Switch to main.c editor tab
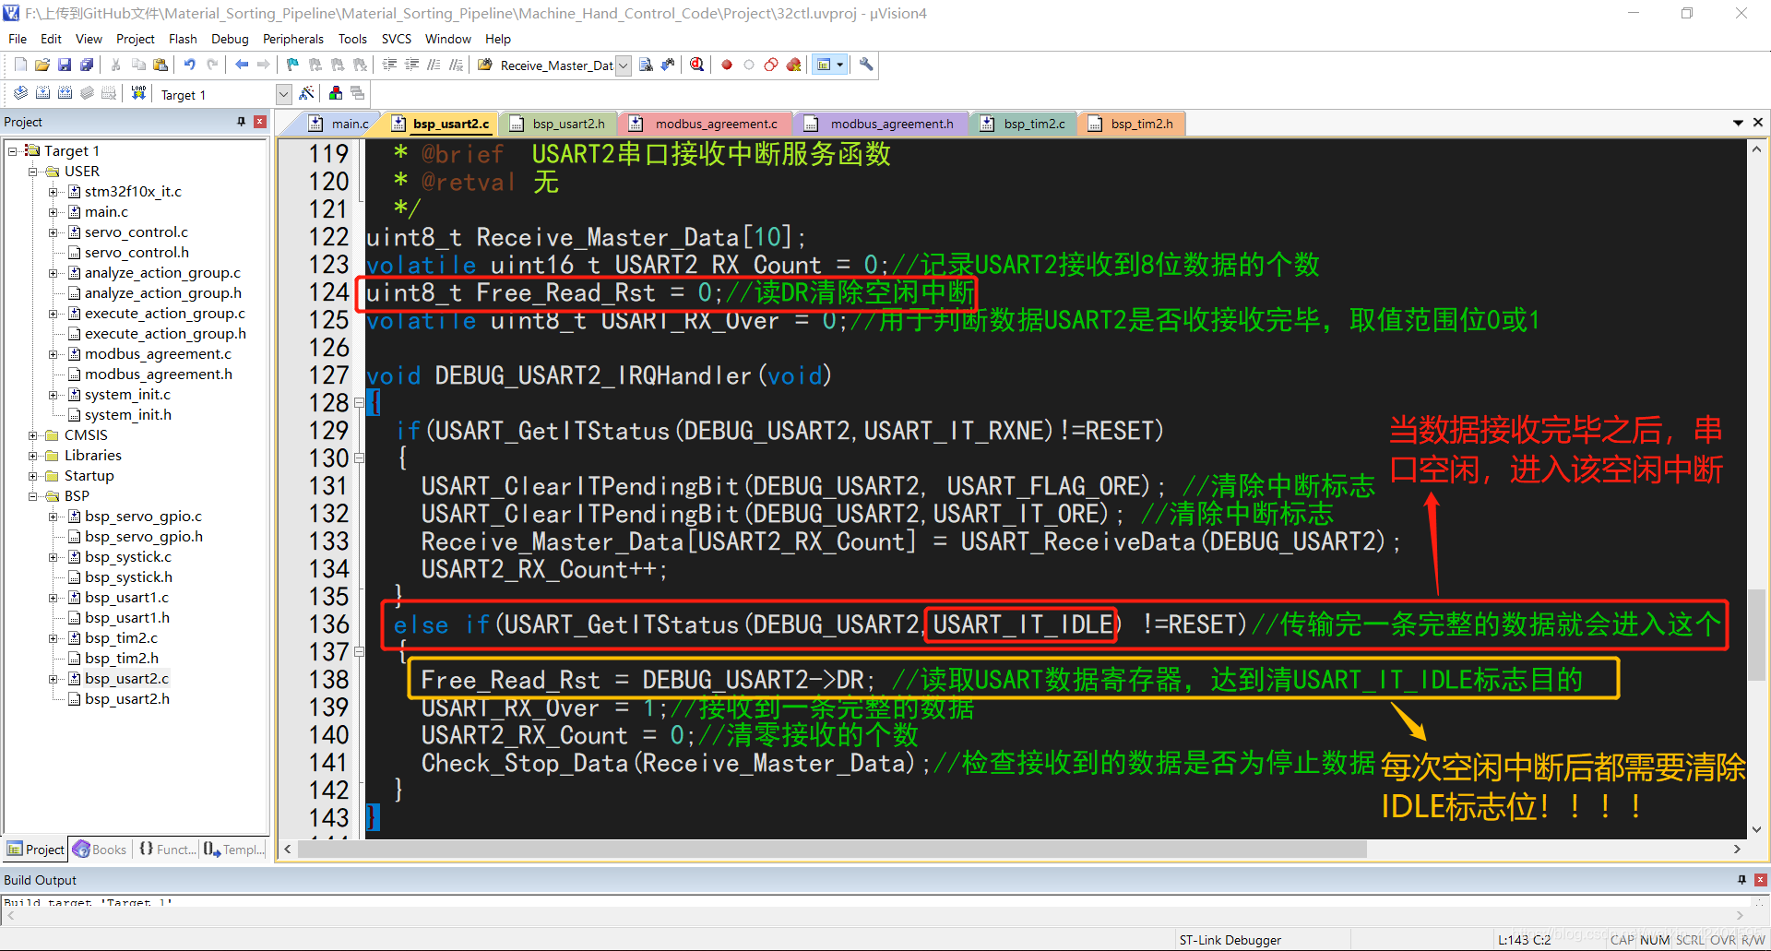Viewport: 1771px width, 951px height. pos(339,124)
